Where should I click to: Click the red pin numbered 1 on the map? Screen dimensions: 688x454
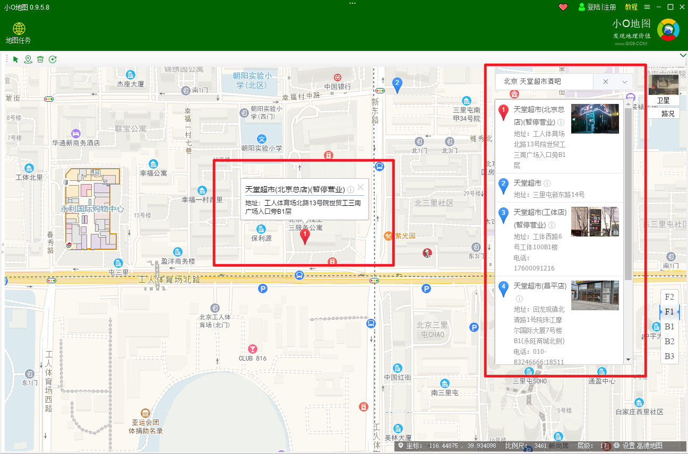tap(305, 236)
